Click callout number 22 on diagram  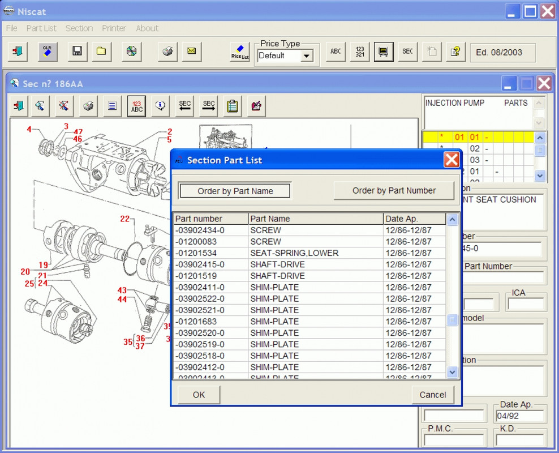(125, 219)
